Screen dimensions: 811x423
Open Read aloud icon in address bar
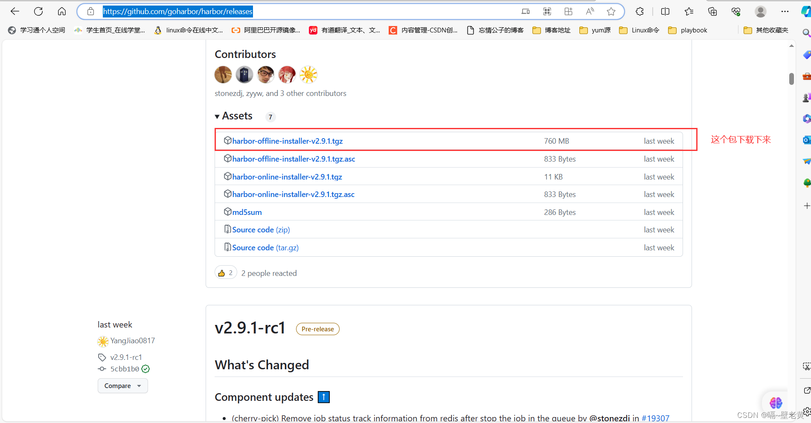pos(590,12)
